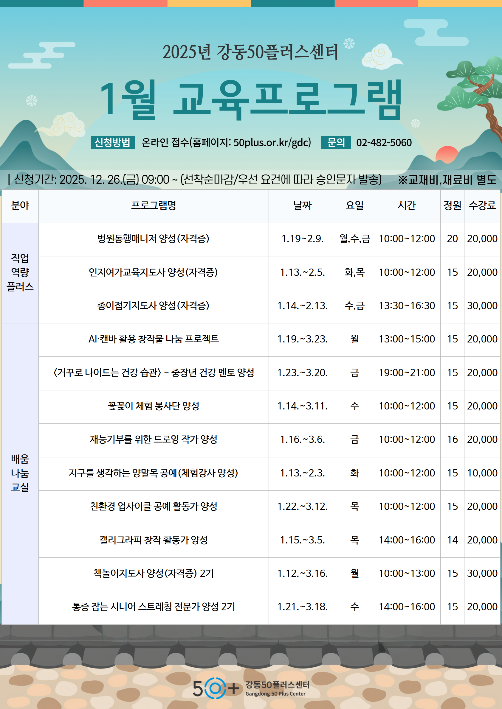Click the snowflake ornament beside 강동50플러스센터 title
502x709 pixels.
(x=349, y=43)
